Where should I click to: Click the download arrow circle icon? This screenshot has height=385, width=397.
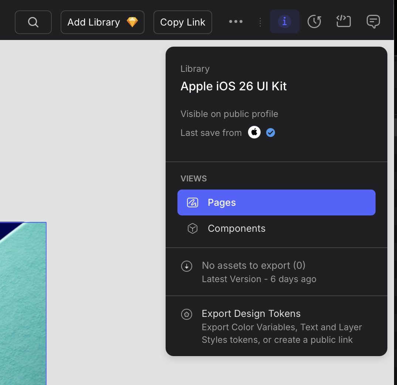point(187,266)
